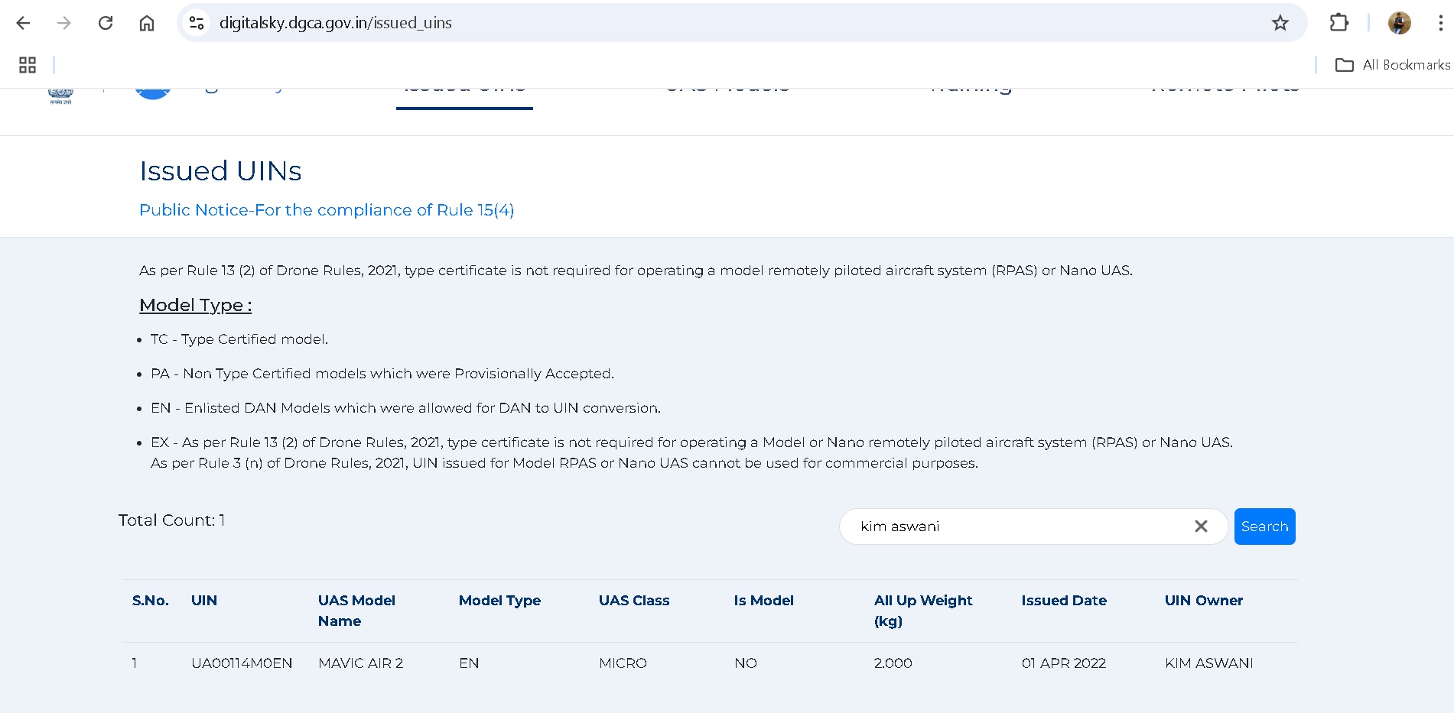Reload the Digital Sky page
This screenshot has height=713, width=1454.
(x=106, y=23)
